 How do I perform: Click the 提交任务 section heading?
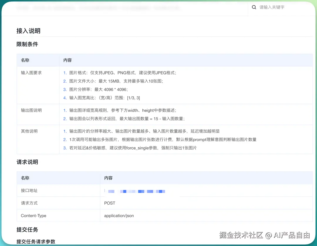[27, 230]
